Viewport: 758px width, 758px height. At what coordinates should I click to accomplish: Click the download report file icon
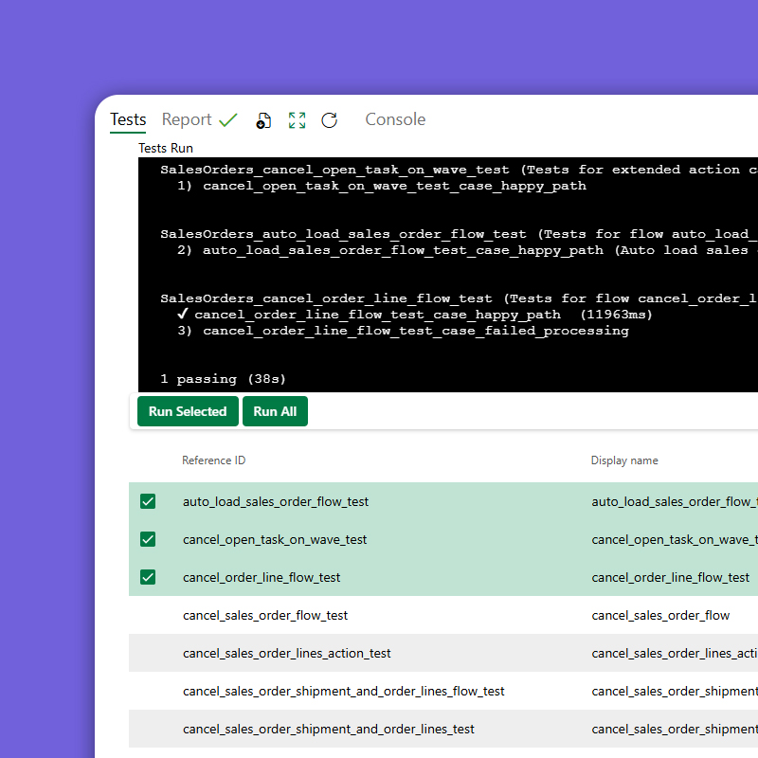(264, 120)
